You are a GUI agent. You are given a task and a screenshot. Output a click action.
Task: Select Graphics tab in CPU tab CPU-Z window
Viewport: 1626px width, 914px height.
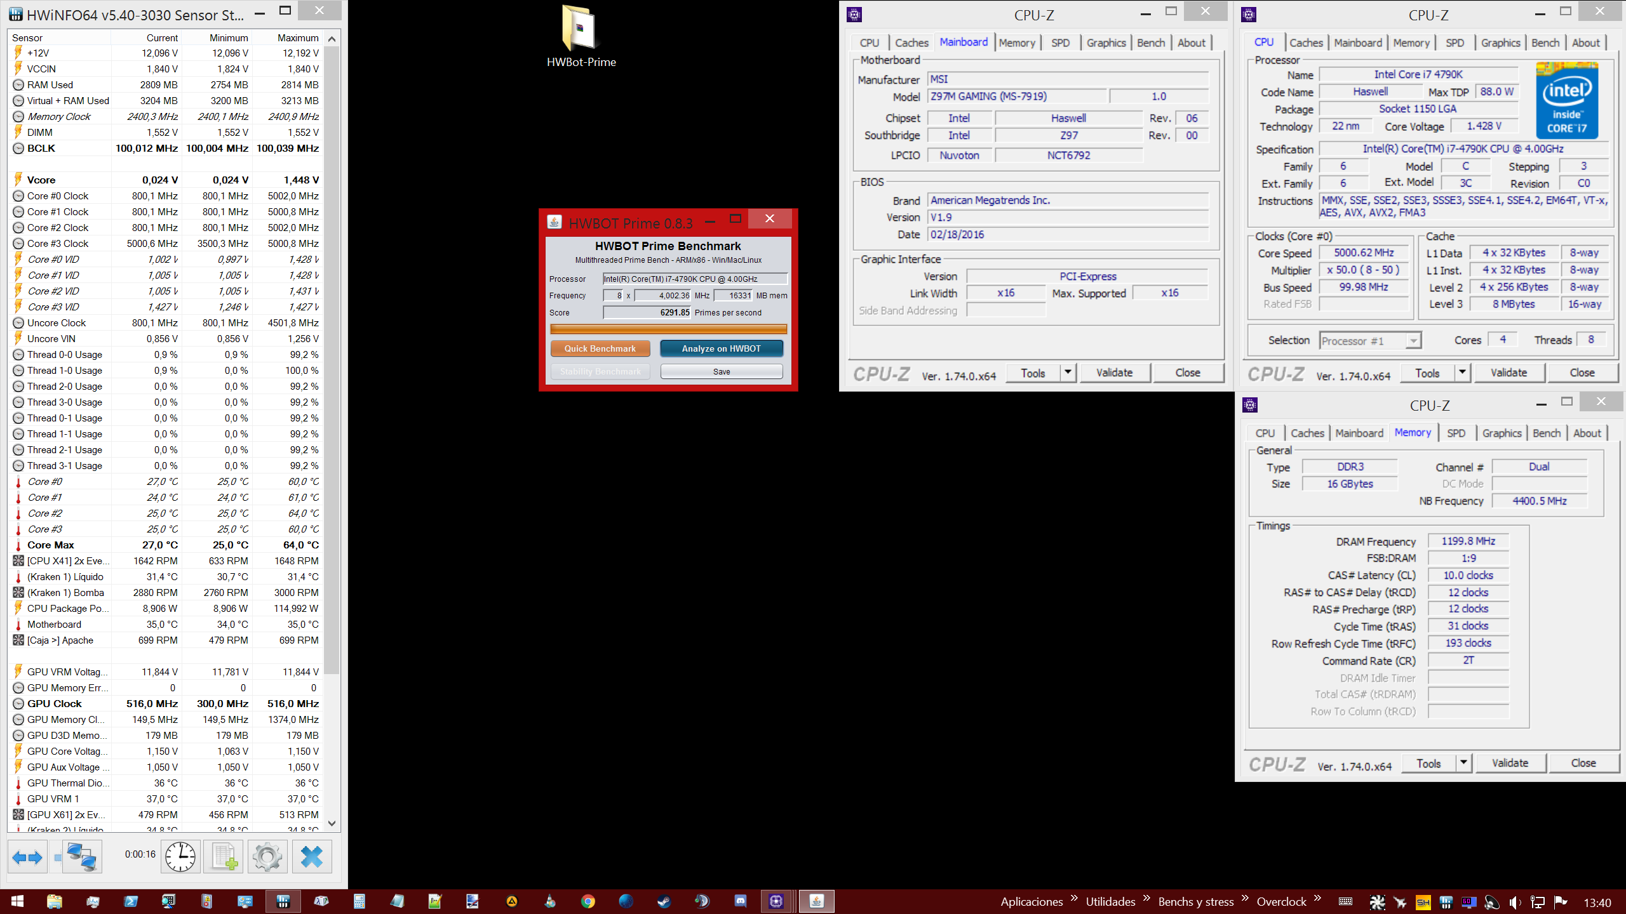1500,43
